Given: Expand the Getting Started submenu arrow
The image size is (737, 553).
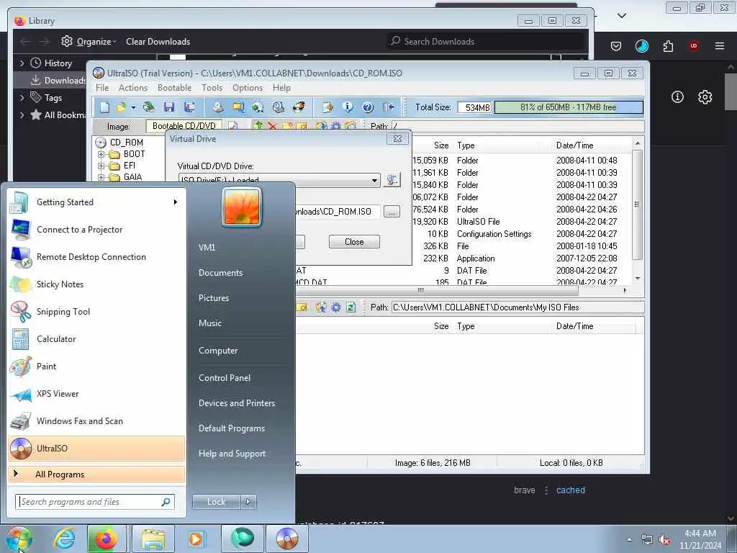Looking at the screenshot, I should [176, 202].
